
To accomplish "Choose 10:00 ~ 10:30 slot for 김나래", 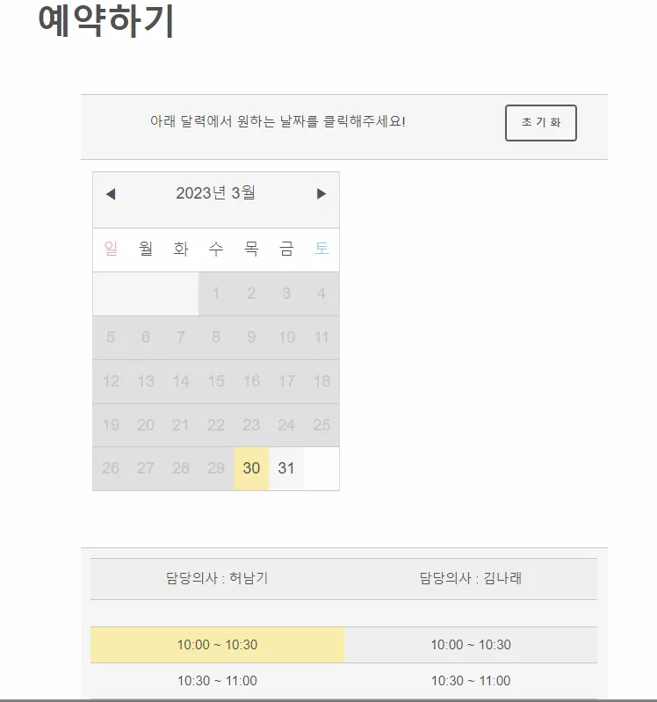I will 471,645.
